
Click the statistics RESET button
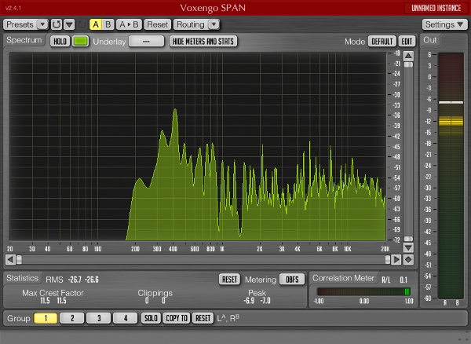tap(229, 280)
